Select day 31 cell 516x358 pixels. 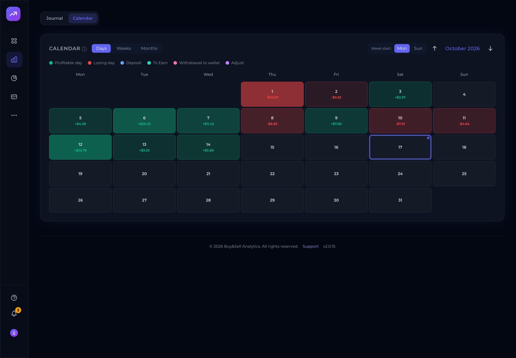pos(400,200)
